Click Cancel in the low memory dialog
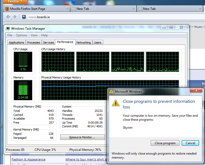205x165 pixels. (190, 143)
